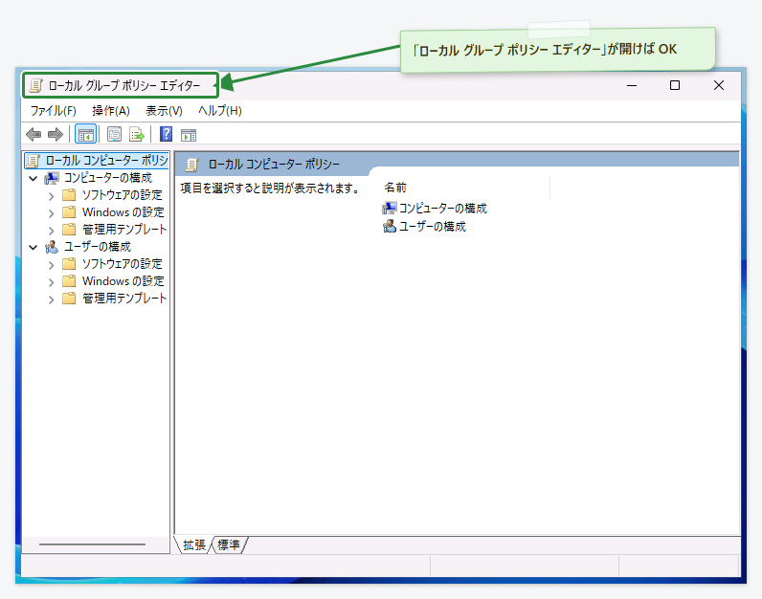Expand Windows の設定 under ユーザーの構成
Image resolution: width=762 pixels, height=599 pixels.
coord(51,281)
